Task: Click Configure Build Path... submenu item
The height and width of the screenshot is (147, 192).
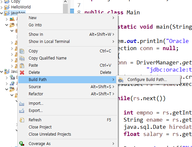Action: click(x=148, y=80)
